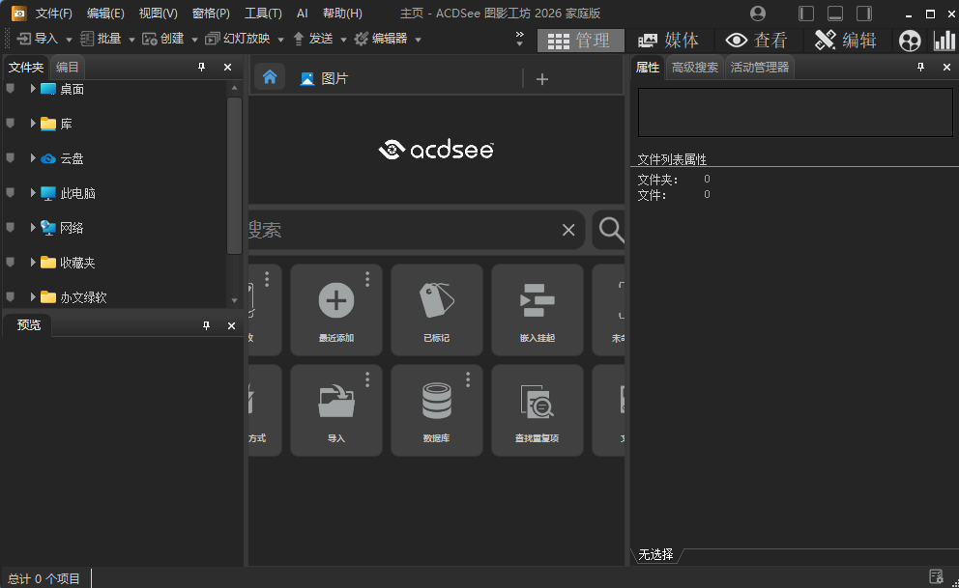Start the 幻灯放映 (Slideshow) tool
This screenshot has height=588, width=959.
pos(244,40)
